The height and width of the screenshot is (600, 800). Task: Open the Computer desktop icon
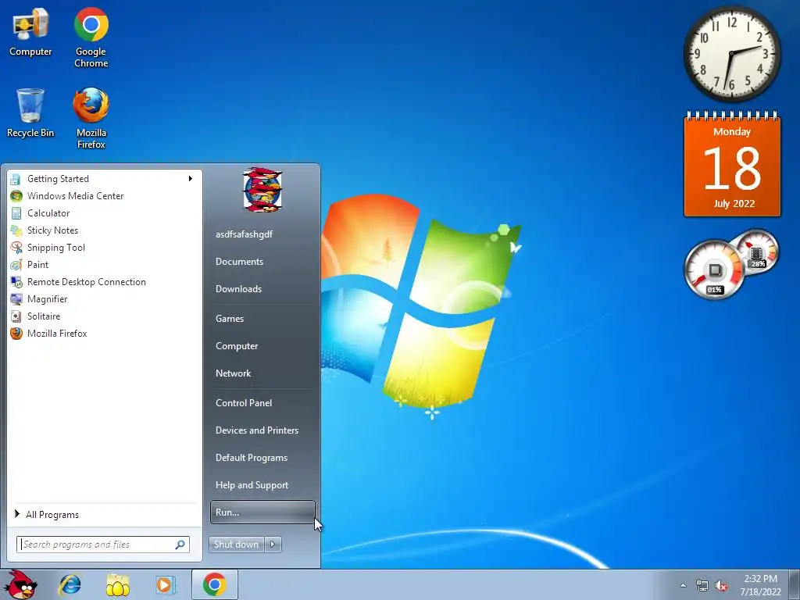tap(30, 31)
